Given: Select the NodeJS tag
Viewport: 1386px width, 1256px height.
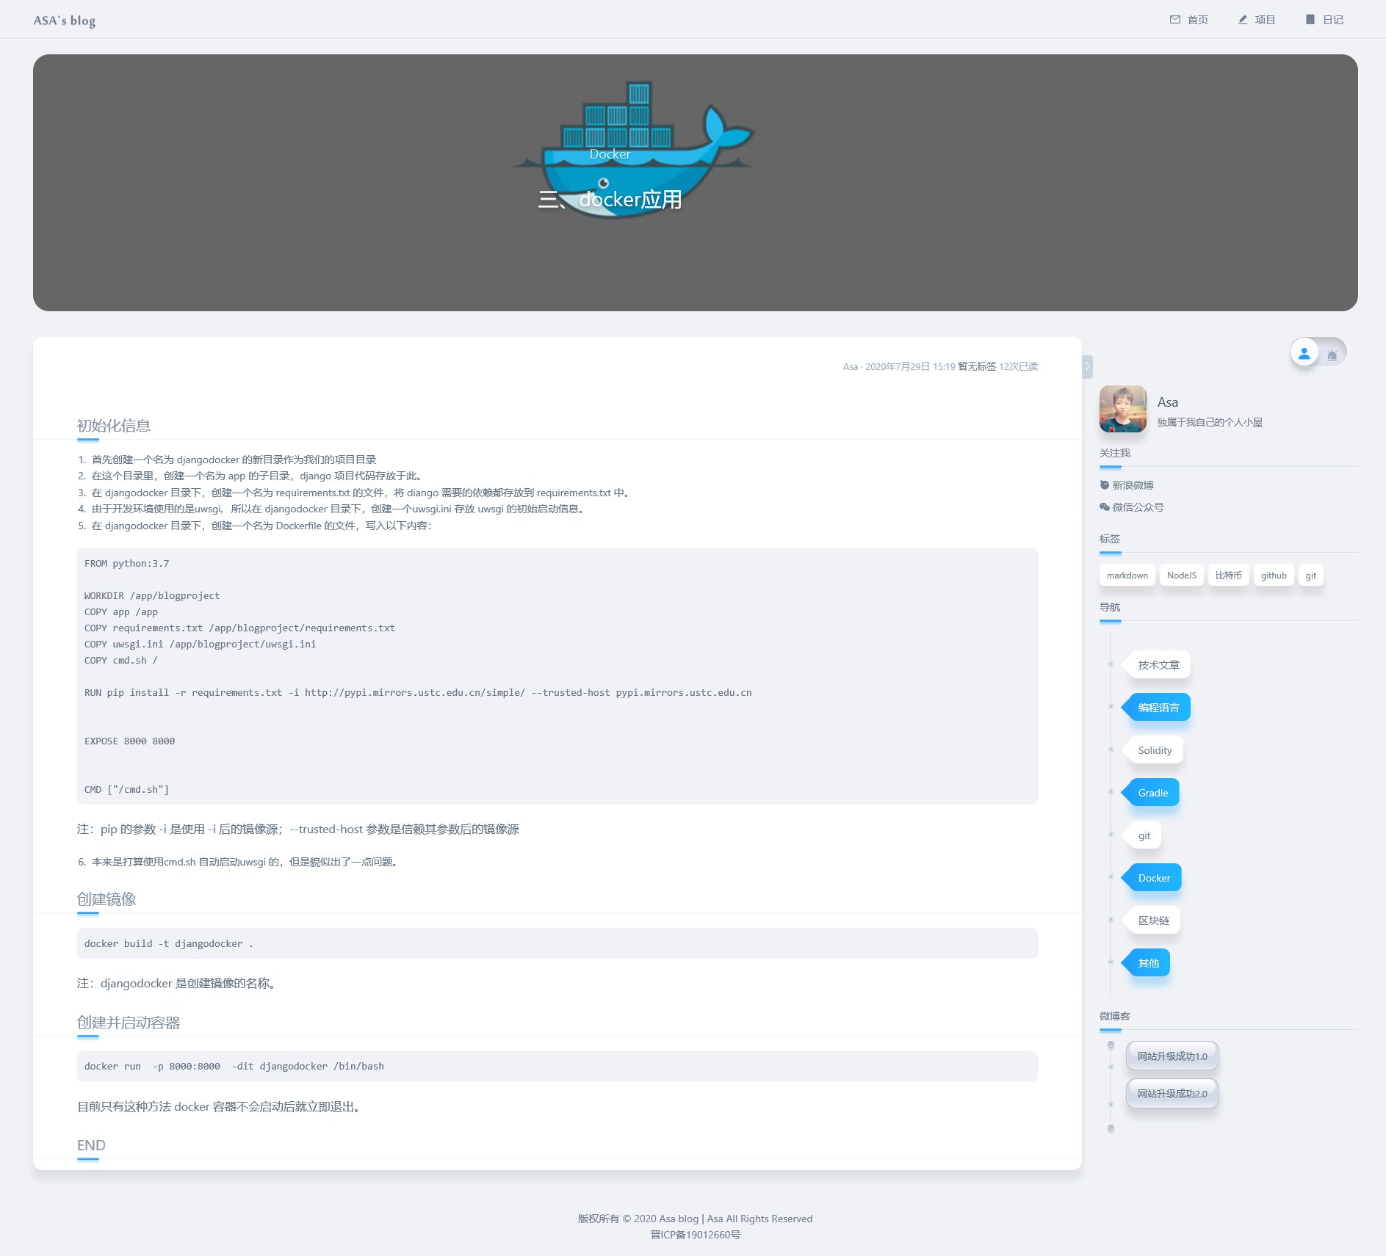Looking at the screenshot, I should (x=1181, y=576).
